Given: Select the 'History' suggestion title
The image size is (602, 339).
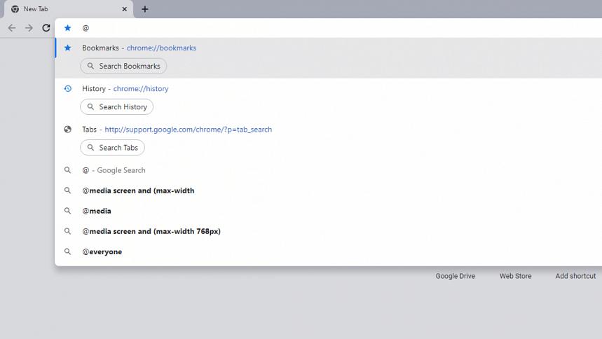Looking at the screenshot, I should 94,89.
